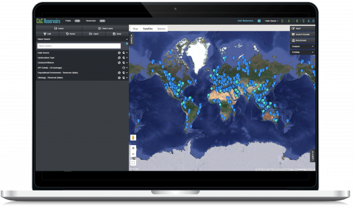
Task: Expand the Analysis dropdown
Action: (303, 46)
